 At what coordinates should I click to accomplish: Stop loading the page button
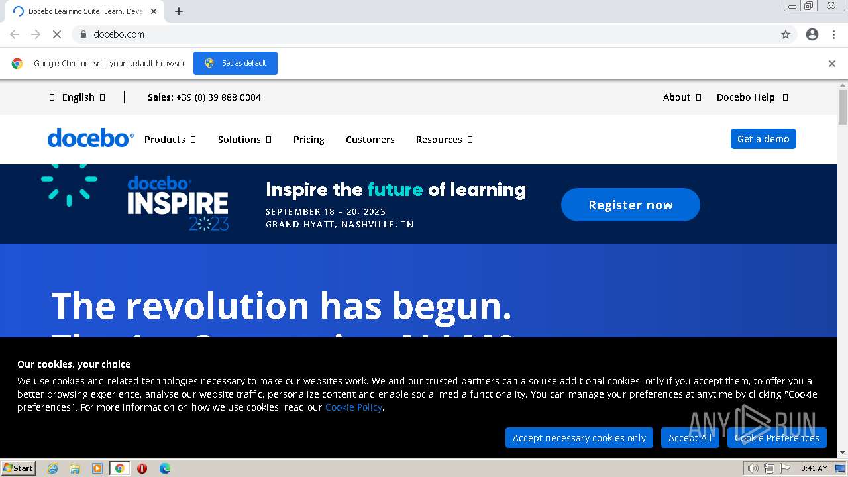[57, 34]
